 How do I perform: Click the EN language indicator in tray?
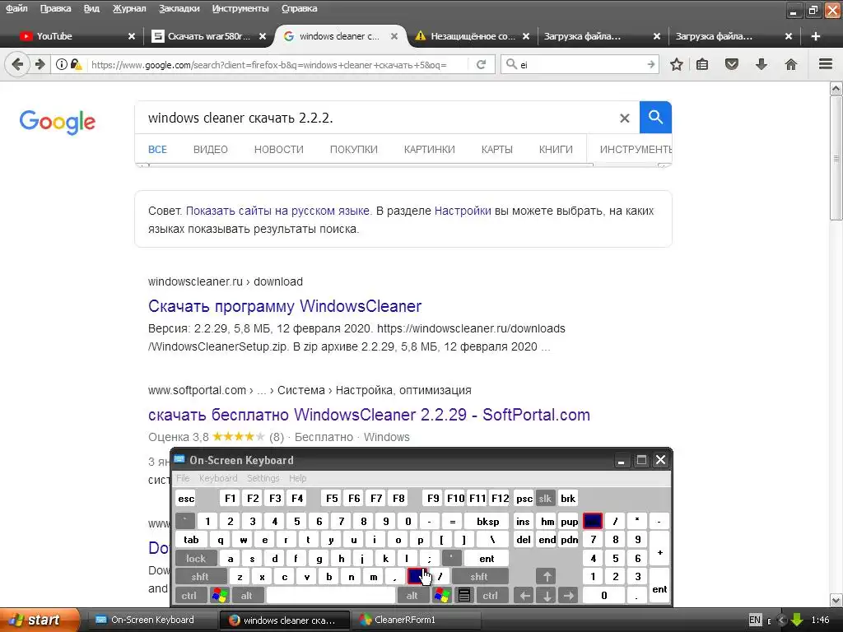click(x=755, y=620)
